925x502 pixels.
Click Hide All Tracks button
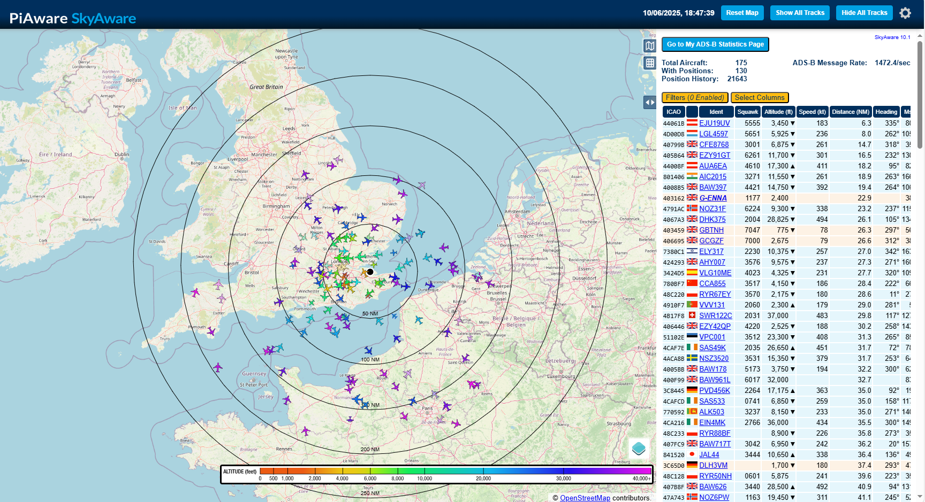pyautogui.click(x=865, y=13)
